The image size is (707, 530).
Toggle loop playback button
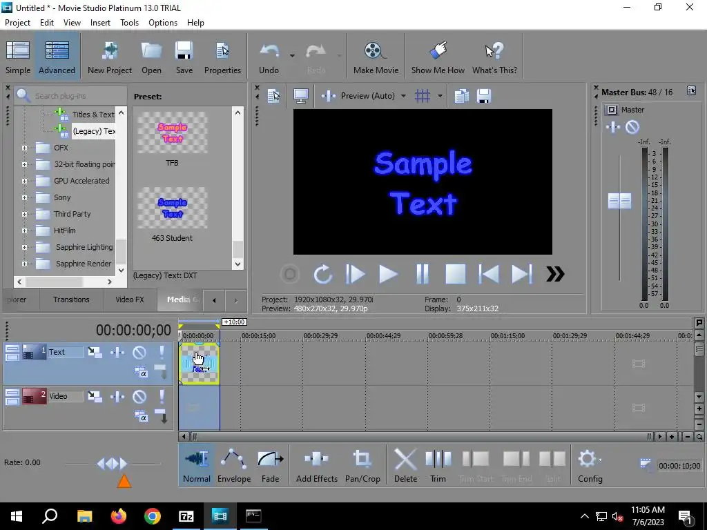point(323,274)
